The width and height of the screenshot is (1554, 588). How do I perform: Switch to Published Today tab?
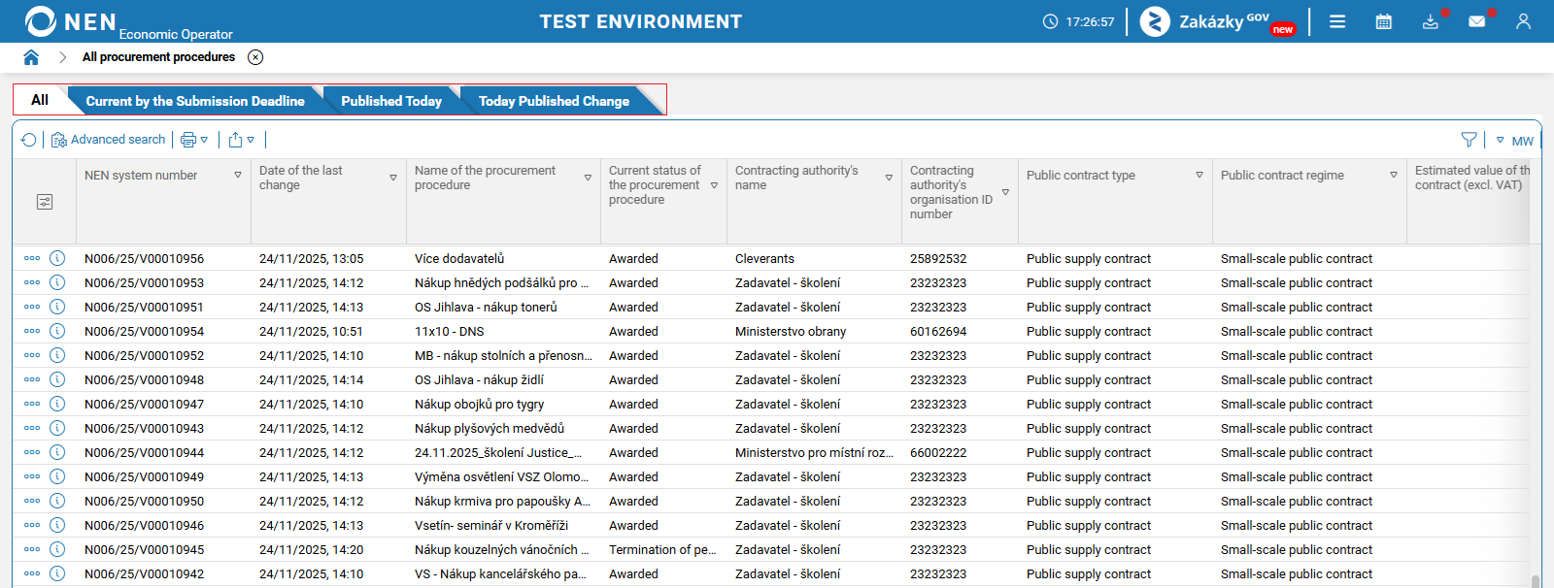(391, 101)
